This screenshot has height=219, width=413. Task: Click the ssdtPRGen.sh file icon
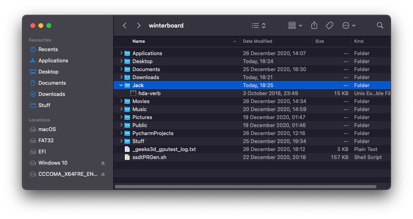tap(127, 157)
